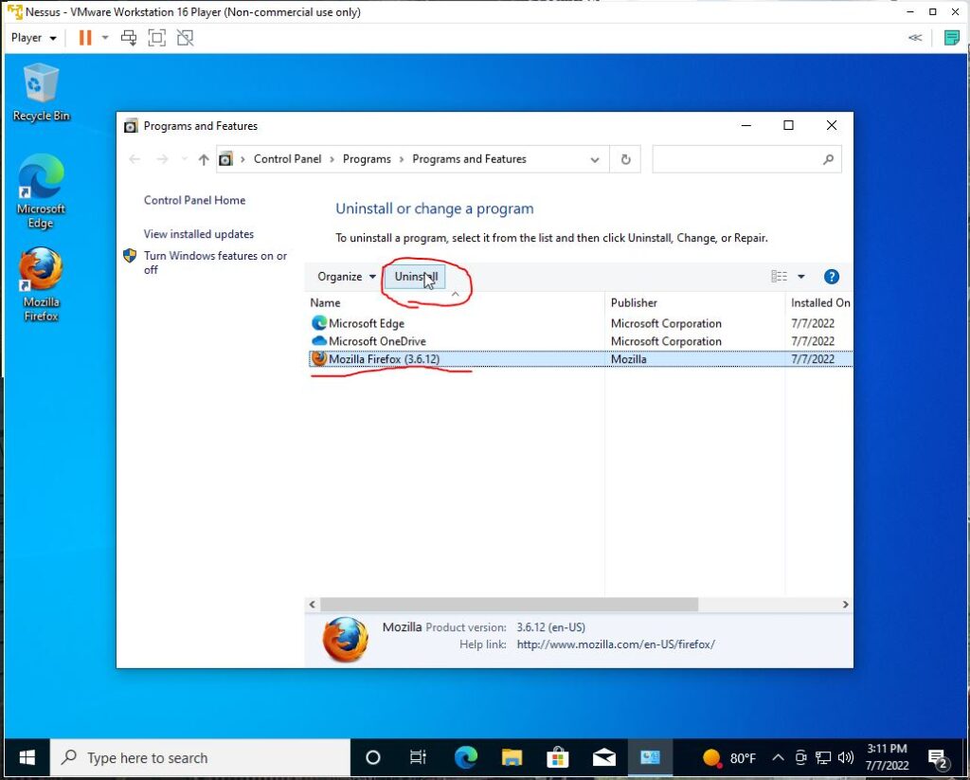The height and width of the screenshot is (780, 970).
Task: Sort by Installed On column header
Action: 819,302
